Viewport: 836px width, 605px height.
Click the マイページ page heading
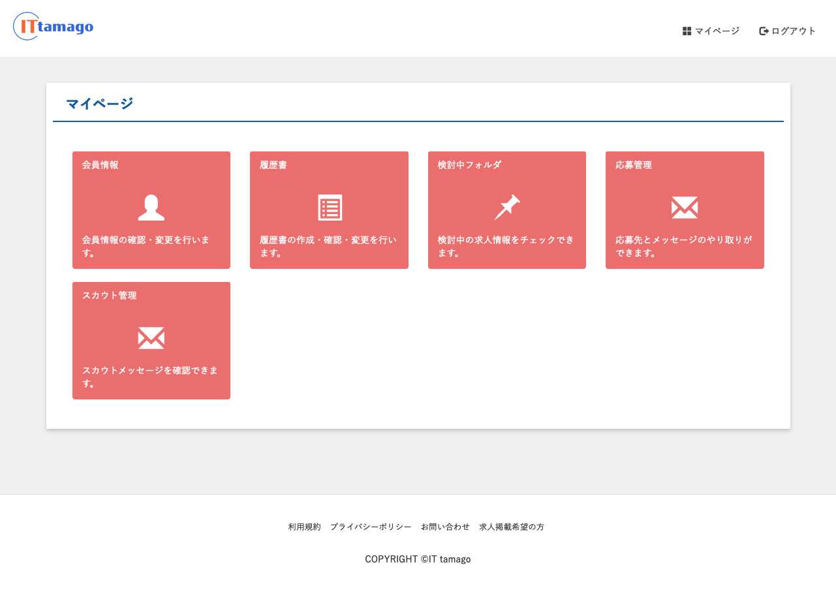coord(99,103)
